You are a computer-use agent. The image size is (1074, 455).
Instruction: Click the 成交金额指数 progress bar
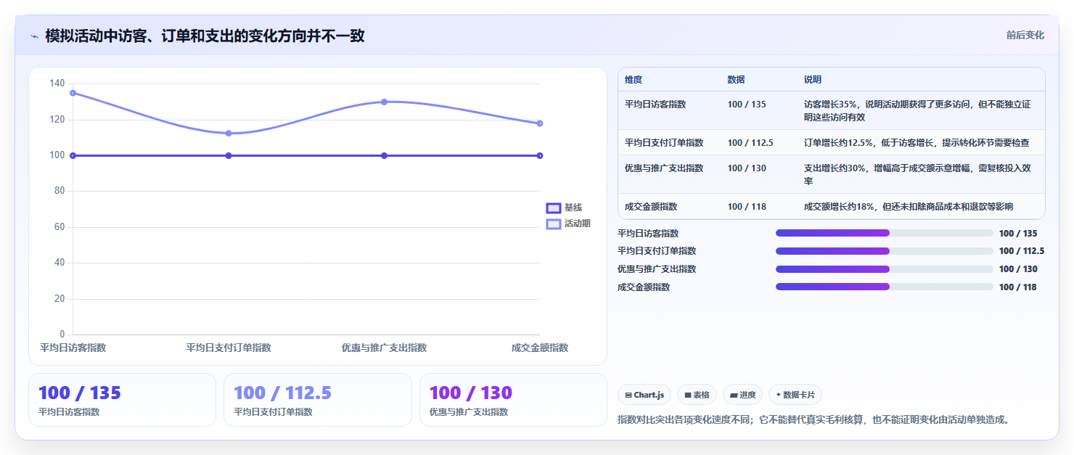[884, 287]
